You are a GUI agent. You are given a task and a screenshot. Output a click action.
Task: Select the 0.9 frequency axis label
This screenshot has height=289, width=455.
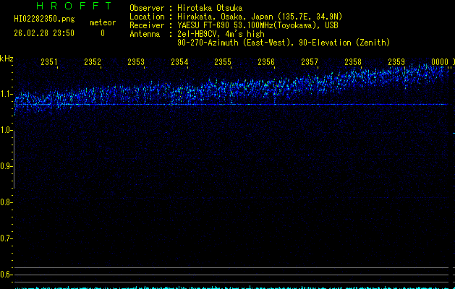pos(7,166)
